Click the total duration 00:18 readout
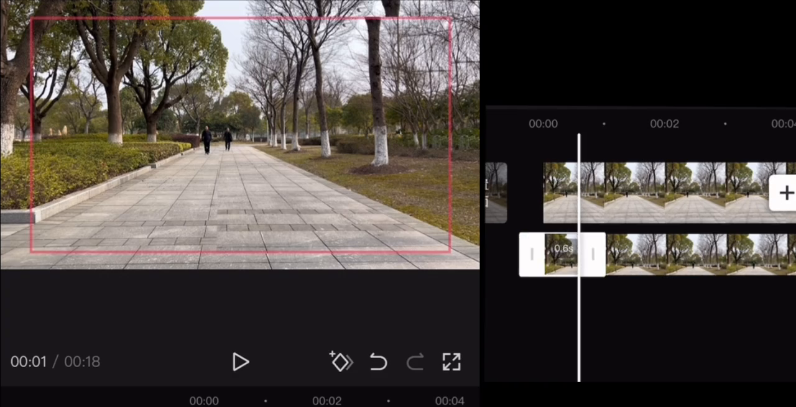This screenshot has width=796, height=407. point(82,362)
